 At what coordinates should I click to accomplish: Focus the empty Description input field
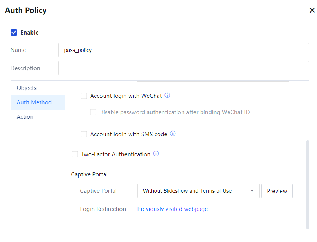(x=183, y=68)
